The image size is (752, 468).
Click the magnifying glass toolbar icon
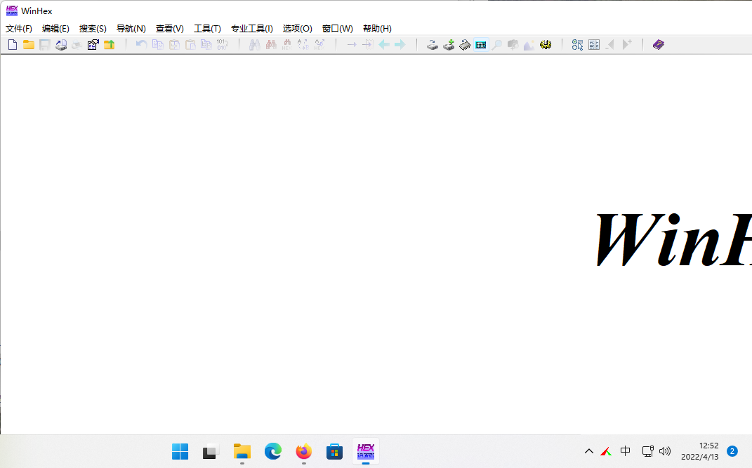click(497, 45)
